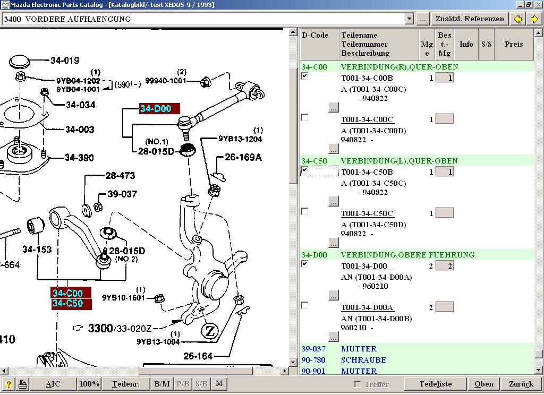This screenshot has width=544, height=395.
Task: Click the printer icon in bottom toolbar
Action: (23, 384)
